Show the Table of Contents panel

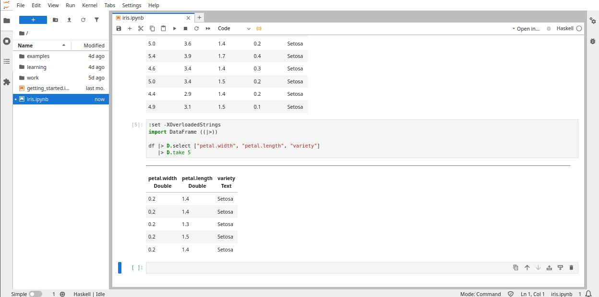pos(7,61)
